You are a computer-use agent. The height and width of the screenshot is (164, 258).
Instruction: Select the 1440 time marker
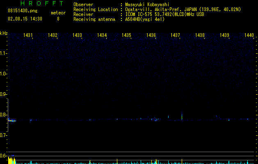[x=249, y=35]
